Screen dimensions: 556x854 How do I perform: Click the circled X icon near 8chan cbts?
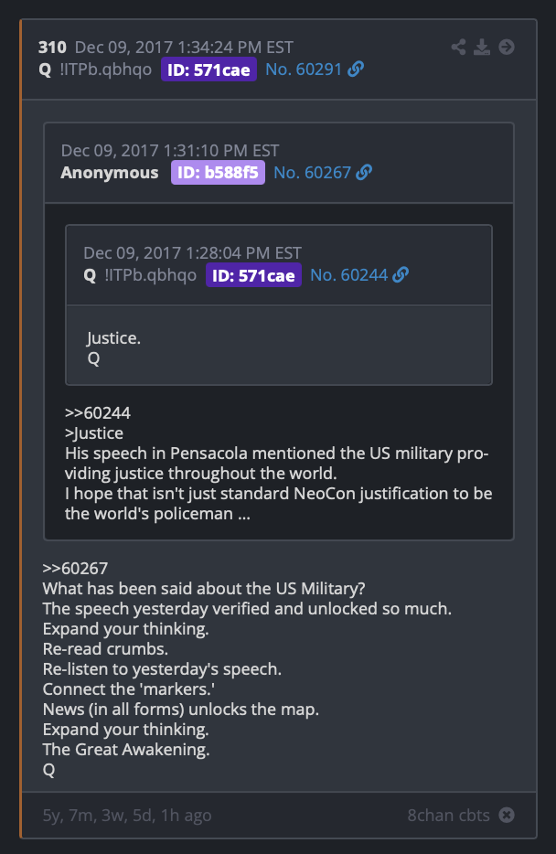click(x=507, y=815)
